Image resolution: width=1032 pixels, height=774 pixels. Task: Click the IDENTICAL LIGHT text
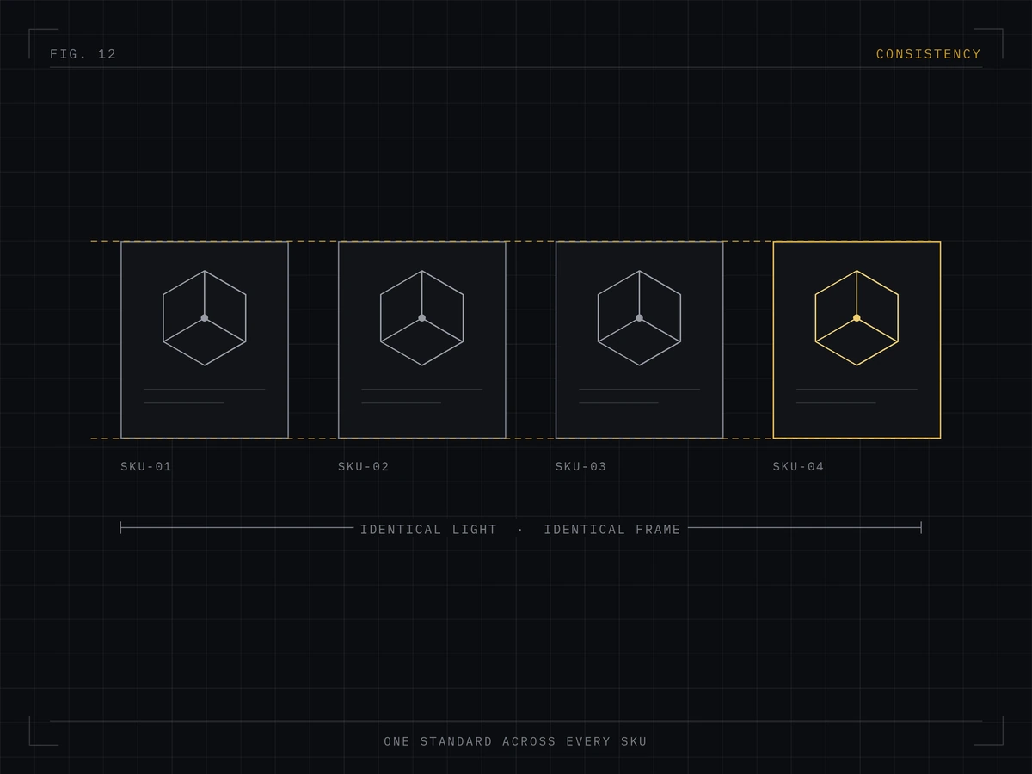pyautogui.click(x=428, y=530)
